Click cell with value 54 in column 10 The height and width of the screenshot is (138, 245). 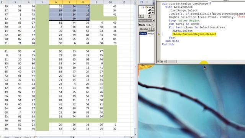click(x=110, y=10)
